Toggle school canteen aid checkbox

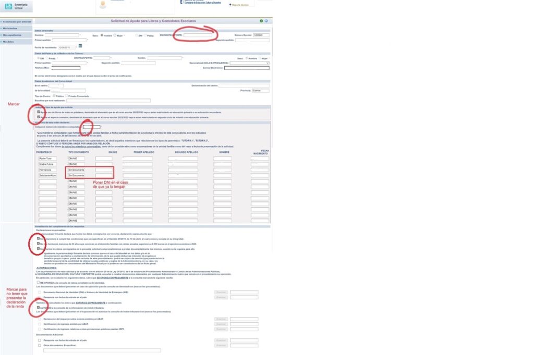tap(39, 117)
